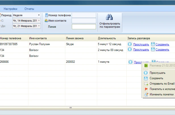Click Сохранить link in 2 минуты 00 секунд row
The height and width of the screenshot is (115, 175).
[162, 50]
